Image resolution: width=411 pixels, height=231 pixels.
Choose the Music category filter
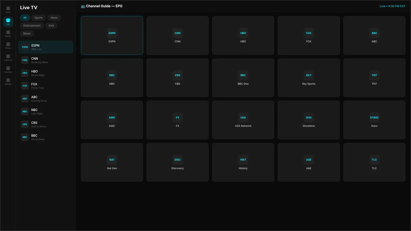coord(27,34)
